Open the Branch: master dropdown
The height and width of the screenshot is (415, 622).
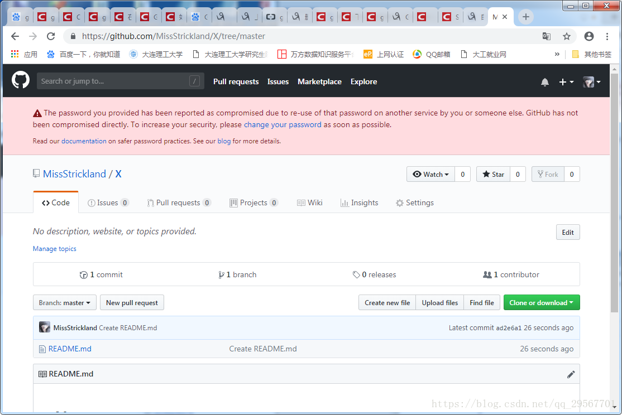[x=65, y=302]
